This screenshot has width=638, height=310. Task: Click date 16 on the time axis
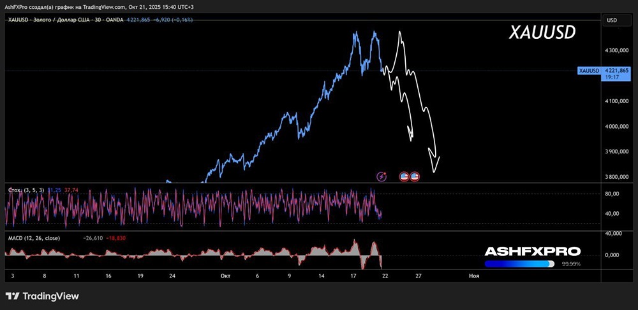(x=108, y=276)
